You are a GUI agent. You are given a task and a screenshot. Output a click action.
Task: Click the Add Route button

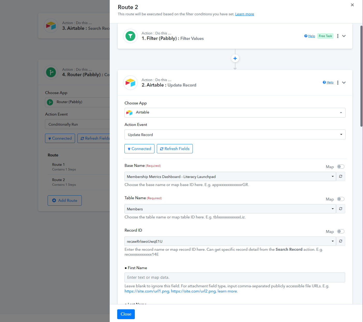pyautogui.click(x=65, y=201)
